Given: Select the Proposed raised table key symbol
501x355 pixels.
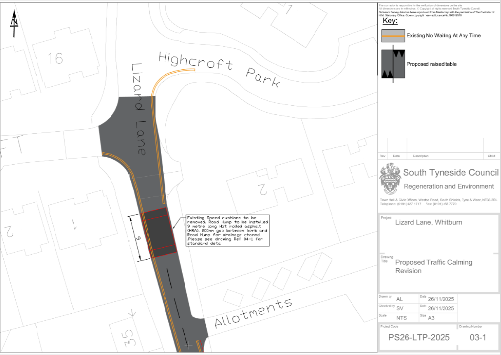Looking at the screenshot, I should point(393,64).
